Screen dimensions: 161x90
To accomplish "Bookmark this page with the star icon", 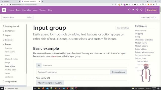I will tap(115, 4).
